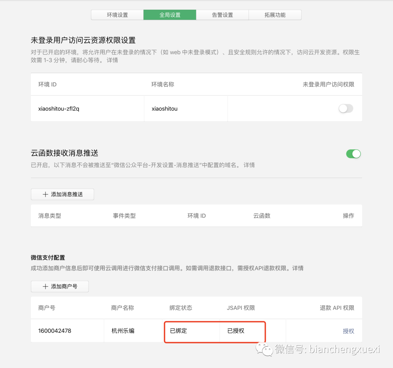Screen dimensions: 393x368
Task: Open the 拓展功能 tab
Action: pos(275,15)
